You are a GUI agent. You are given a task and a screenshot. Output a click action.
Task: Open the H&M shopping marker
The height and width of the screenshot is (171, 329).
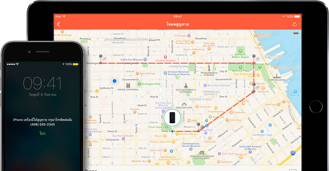(189, 120)
